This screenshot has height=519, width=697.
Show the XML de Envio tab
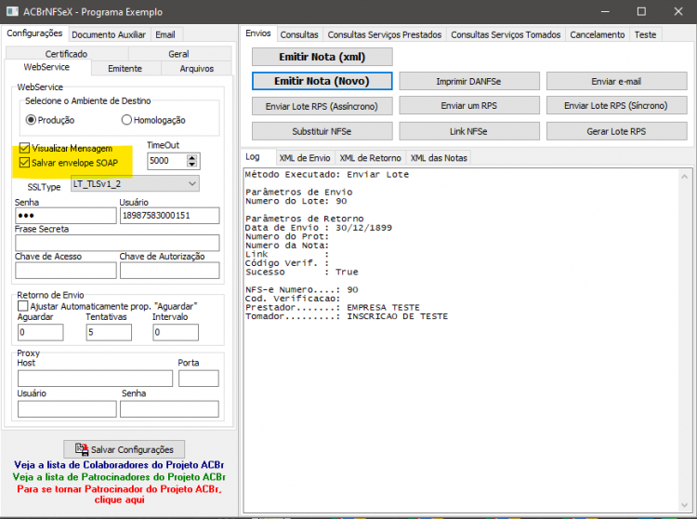click(x=305, y=158)
